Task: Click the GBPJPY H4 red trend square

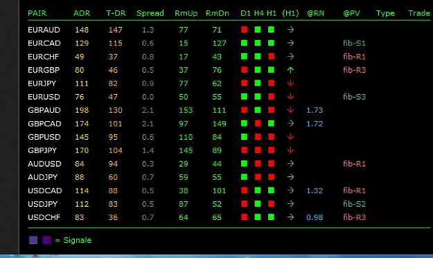Action: pos(258,150)
